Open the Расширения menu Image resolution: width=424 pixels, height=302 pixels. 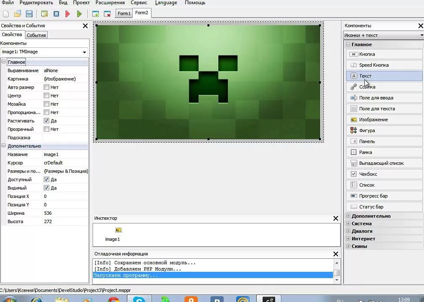click(110, 3)
